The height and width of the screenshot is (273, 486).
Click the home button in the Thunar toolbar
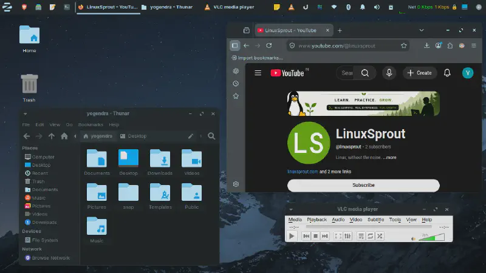click(64, 136)
